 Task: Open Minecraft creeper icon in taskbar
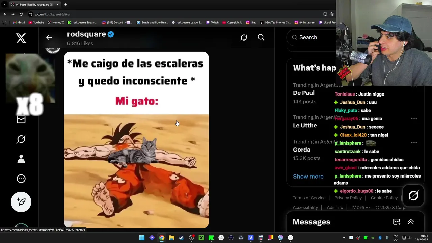pyautogui.click(x=201, y=238)
